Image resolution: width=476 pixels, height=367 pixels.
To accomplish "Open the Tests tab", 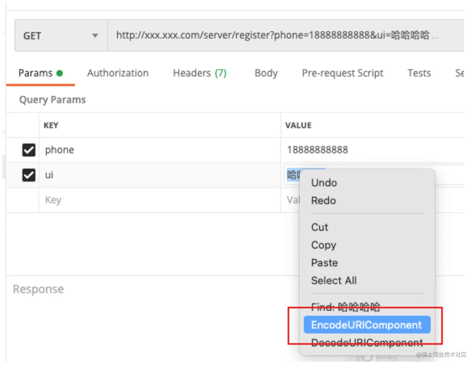I will click(x=419, y=73).
